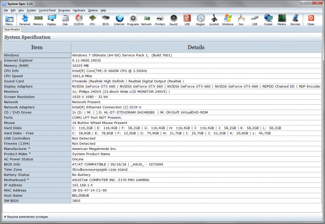Click the Details column header
325x224 pixels.
click(196, 48)
